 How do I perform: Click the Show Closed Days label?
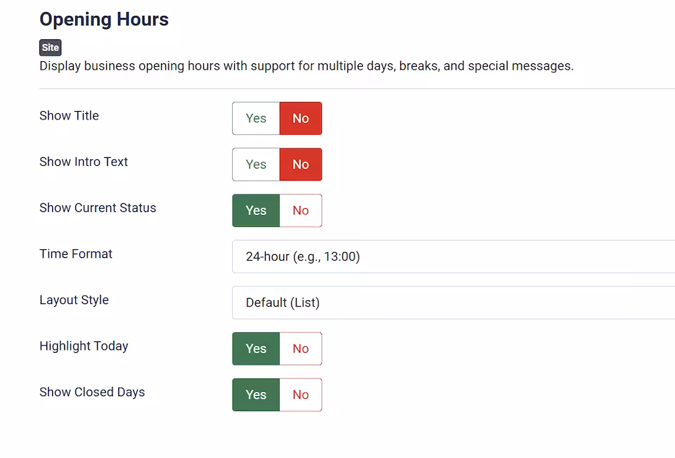pos(92,392)
